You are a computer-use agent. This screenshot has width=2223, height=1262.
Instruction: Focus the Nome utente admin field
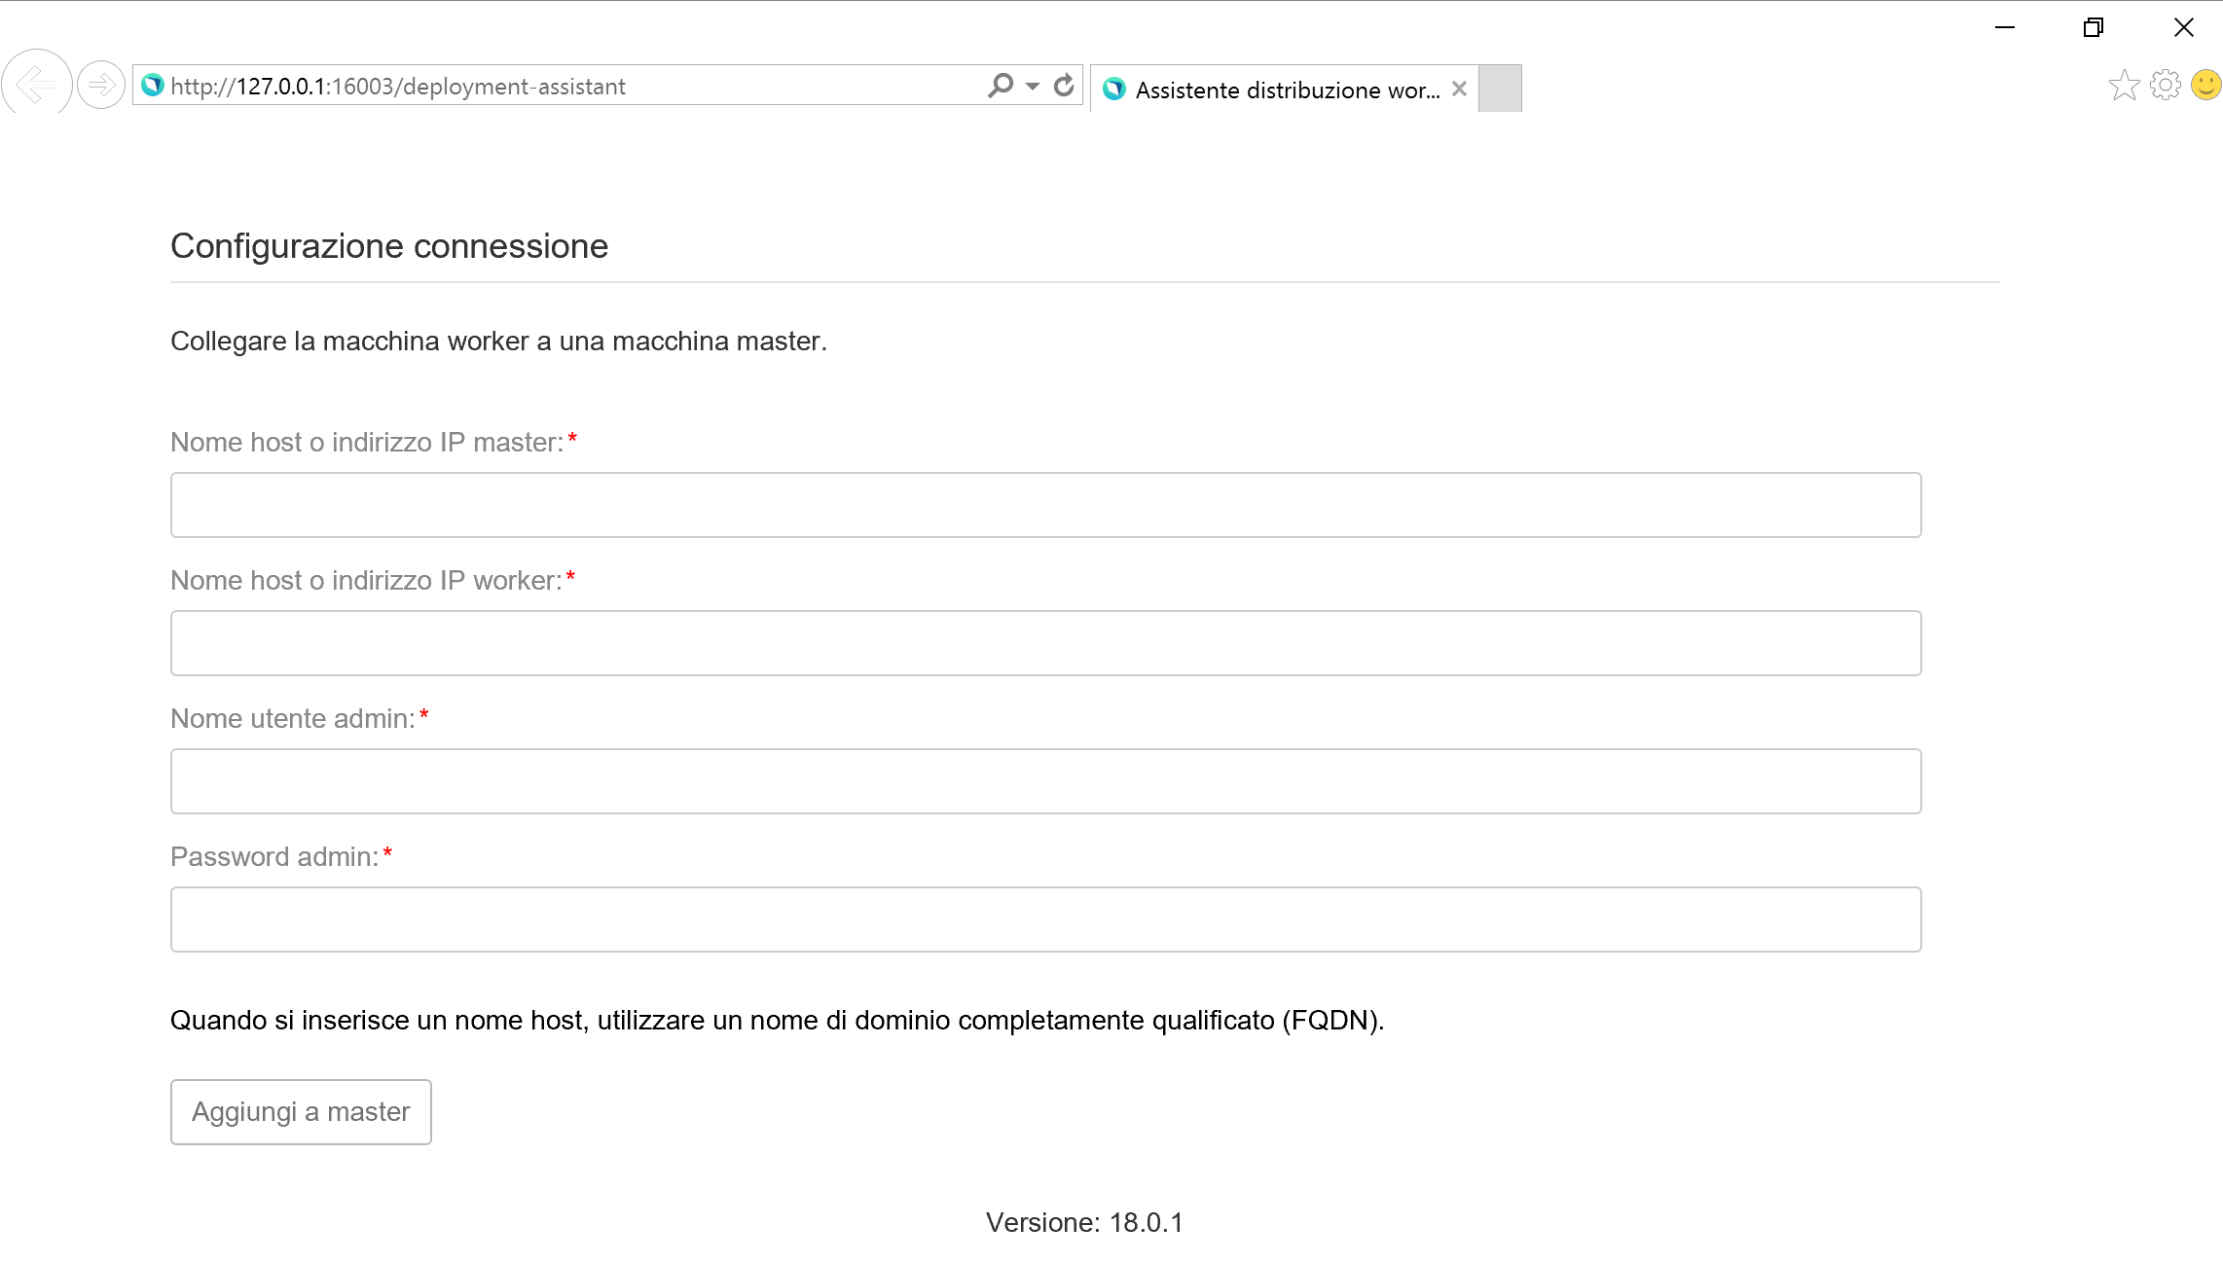(1045, 781)
